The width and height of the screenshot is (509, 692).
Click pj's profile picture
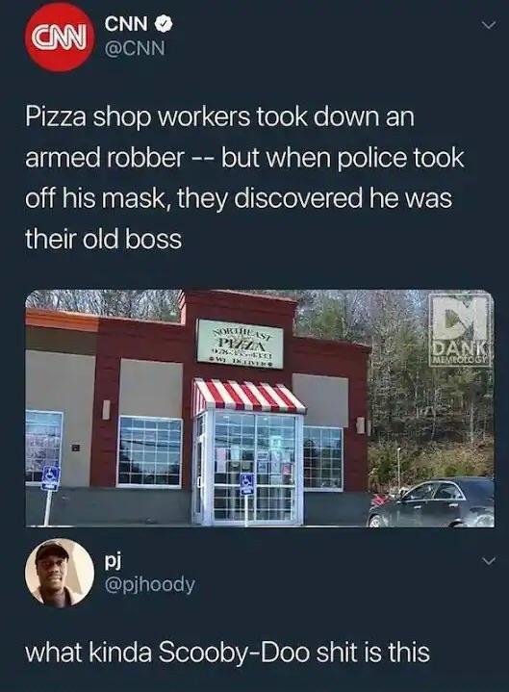[60, 573]
